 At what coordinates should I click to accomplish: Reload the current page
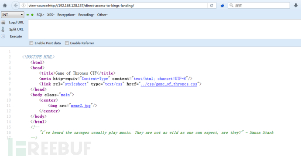tap(212, 6)
